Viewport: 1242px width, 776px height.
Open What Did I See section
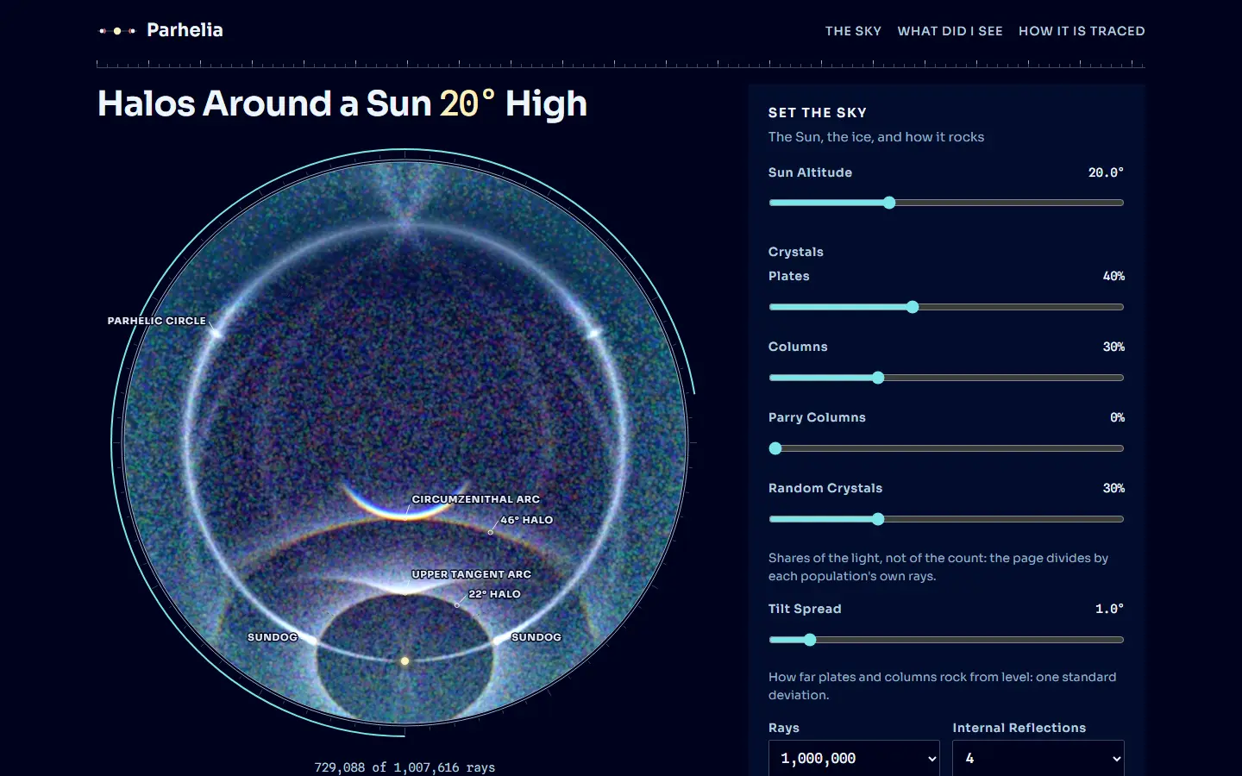point(950,31)
